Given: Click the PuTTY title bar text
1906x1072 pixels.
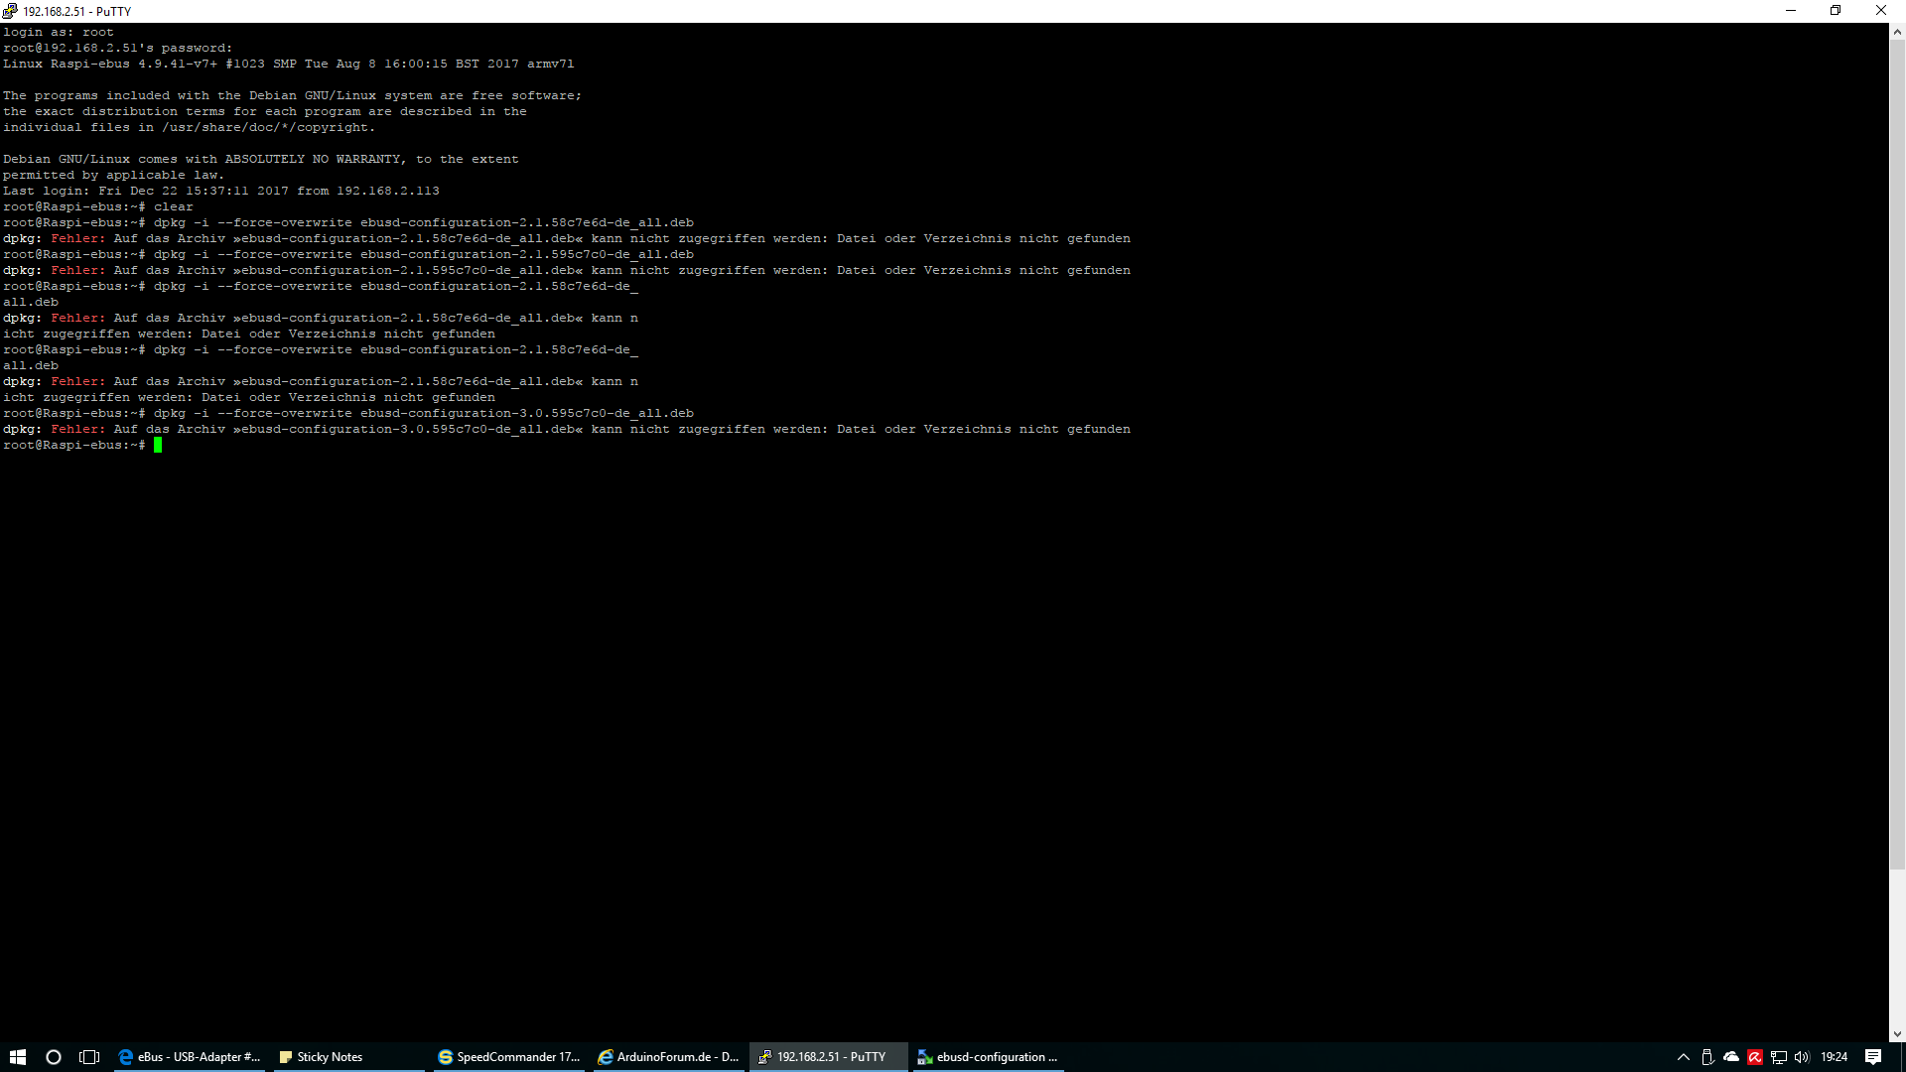Looking at the screenshot, I should tap(77, 11).
